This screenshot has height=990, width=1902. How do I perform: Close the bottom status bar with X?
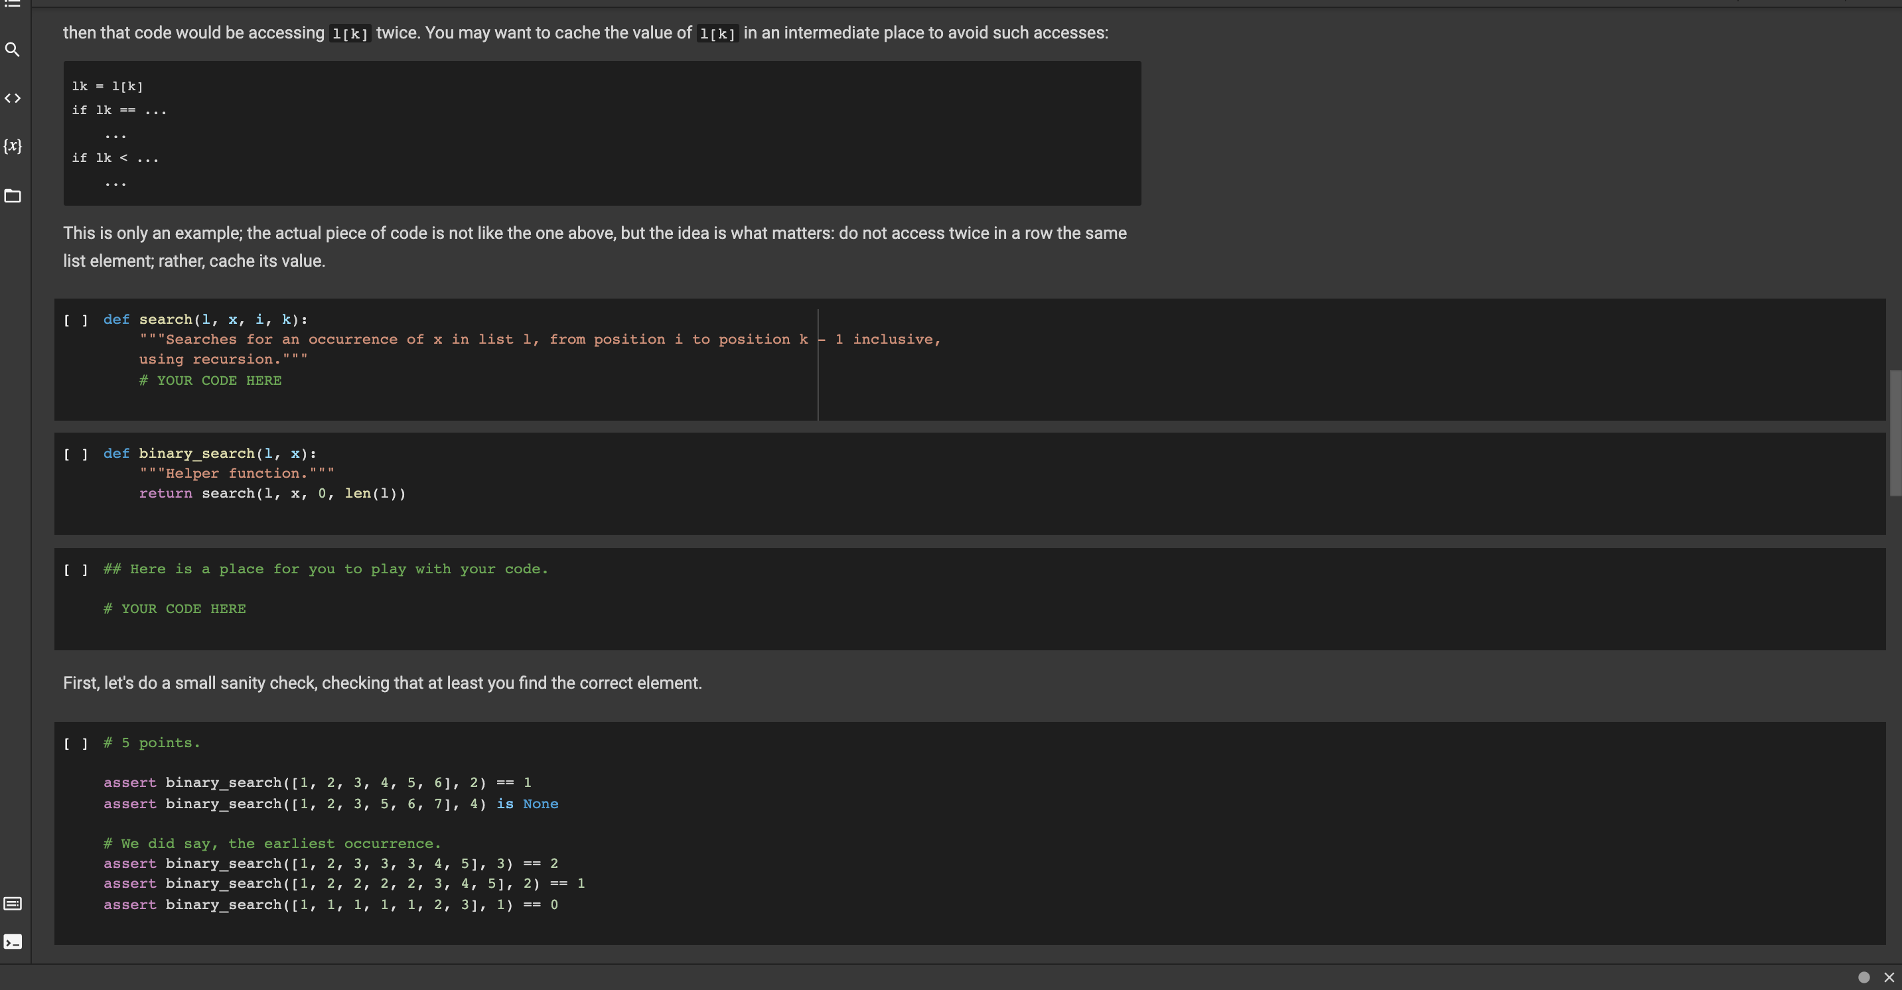click(1889, 977)
